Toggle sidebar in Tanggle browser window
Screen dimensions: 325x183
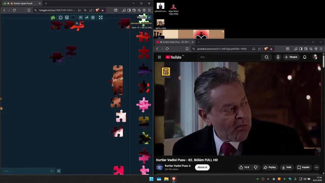(129, 10)
